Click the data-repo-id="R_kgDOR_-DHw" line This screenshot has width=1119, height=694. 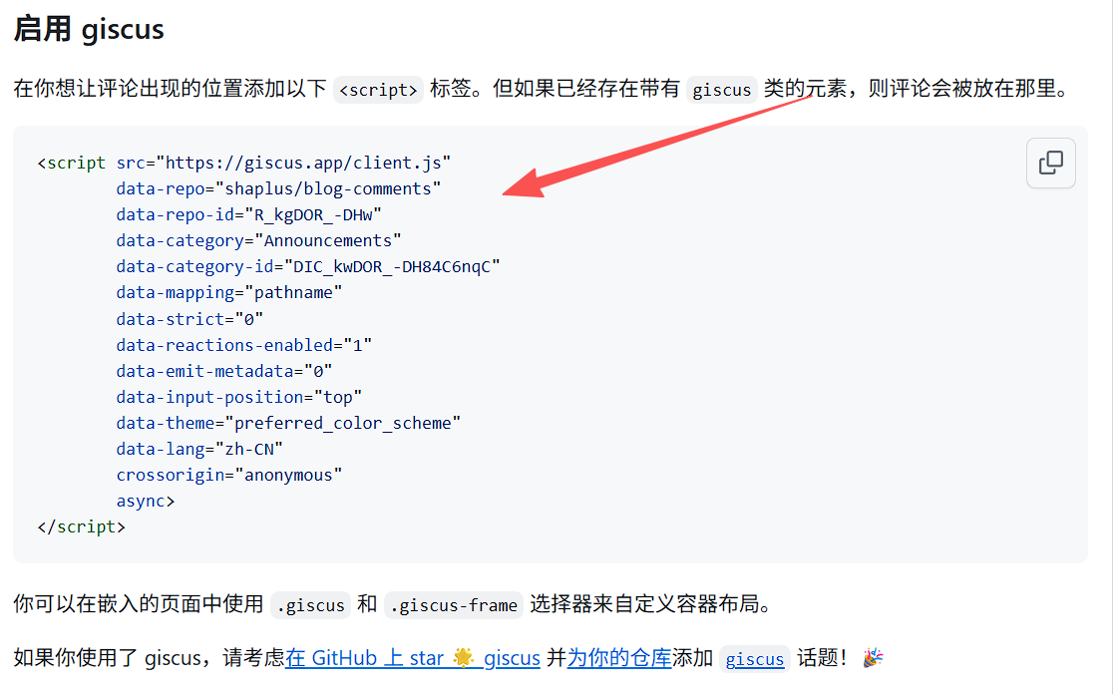tap(249, 214)
